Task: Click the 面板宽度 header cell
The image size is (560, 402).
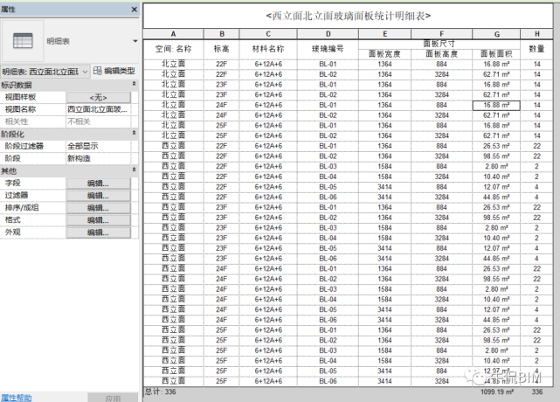Action: 384,54
